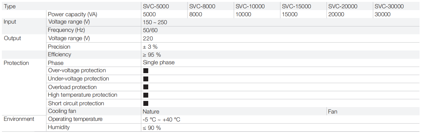The height and width of the screenshot is (134, 422).
Task: Select the SVC-8000 column header
Action: tap(202, 6)
